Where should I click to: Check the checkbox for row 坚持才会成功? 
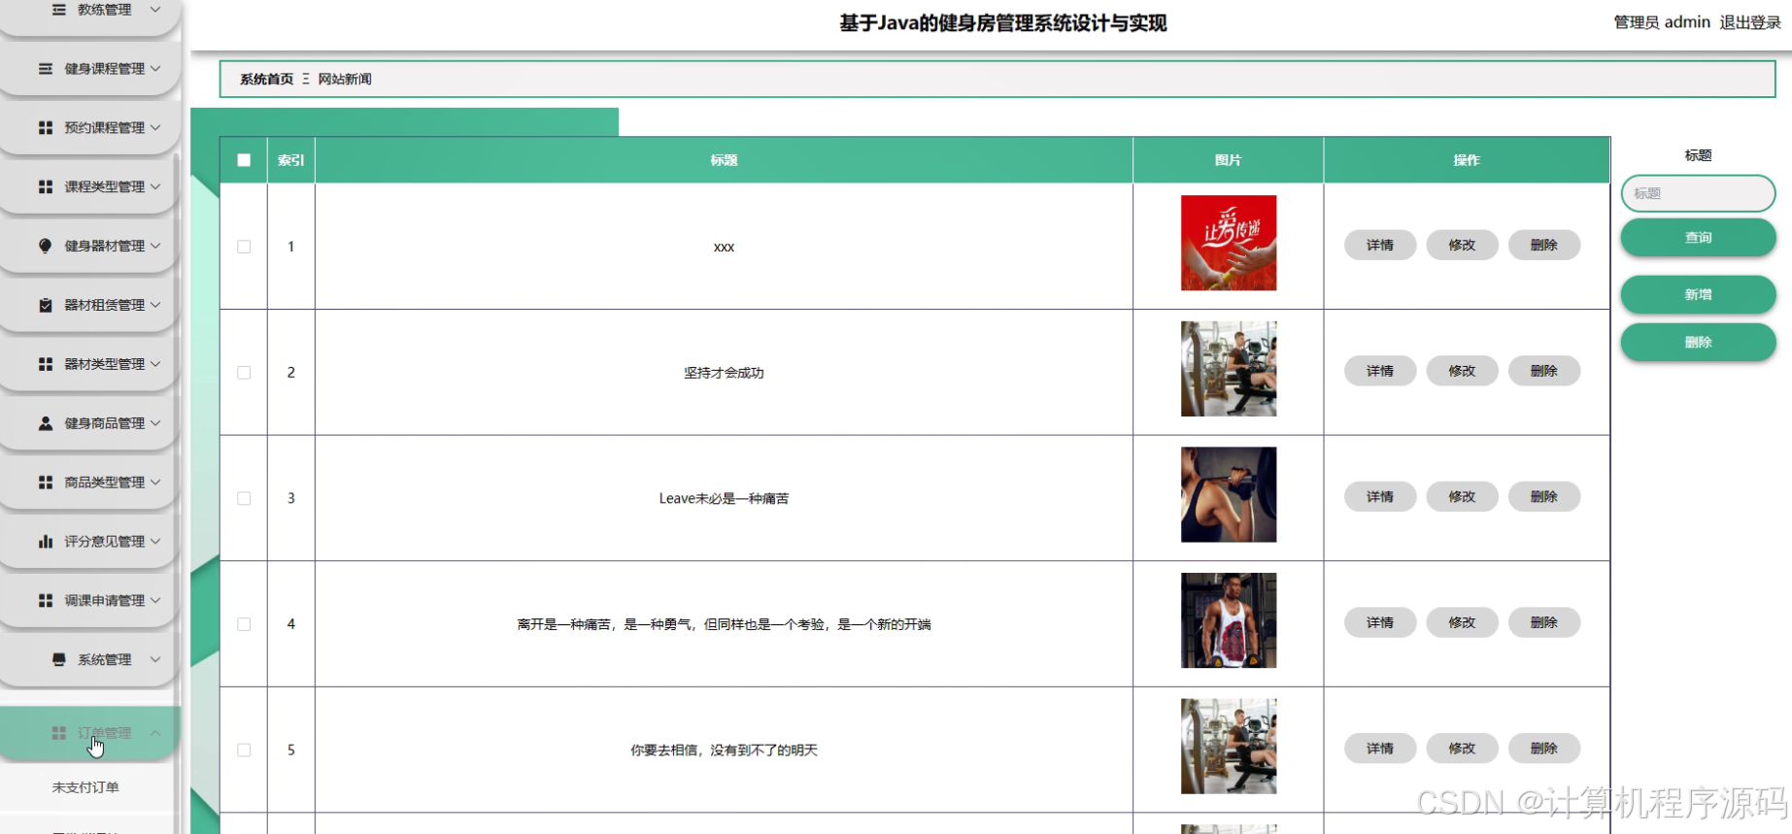click(x=244, y=373)
